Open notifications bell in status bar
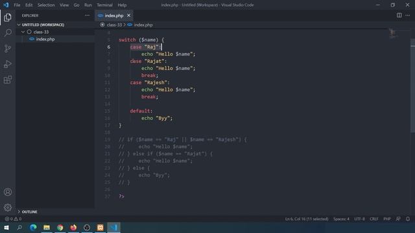This screenshot has height=233, width=415. tap(408, 219)
